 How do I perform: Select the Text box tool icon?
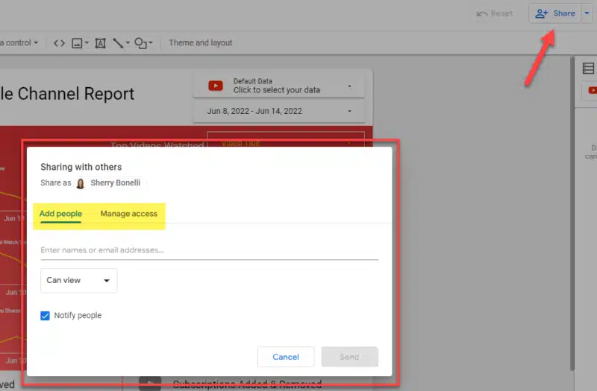(100, 43)
